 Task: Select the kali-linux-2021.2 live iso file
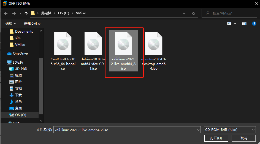123,51
